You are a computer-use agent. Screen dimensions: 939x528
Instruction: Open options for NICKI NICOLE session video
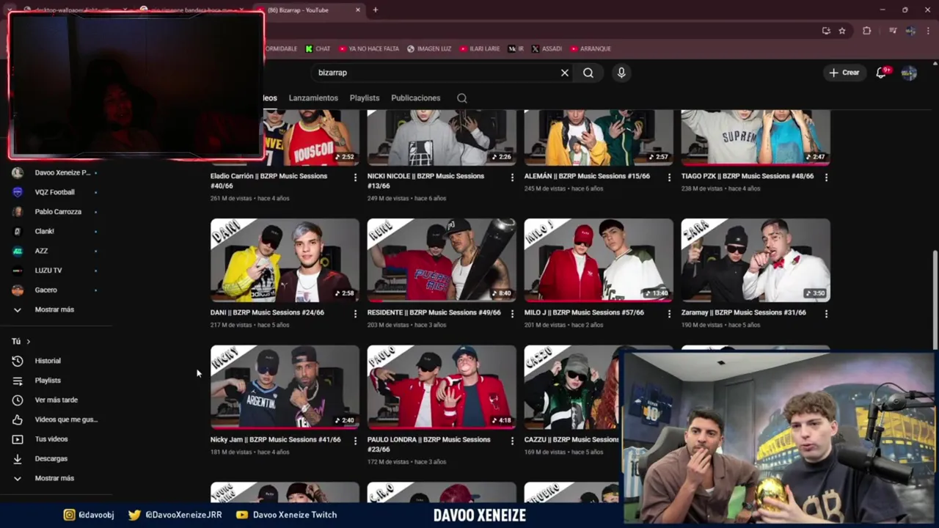pos(512,177)
